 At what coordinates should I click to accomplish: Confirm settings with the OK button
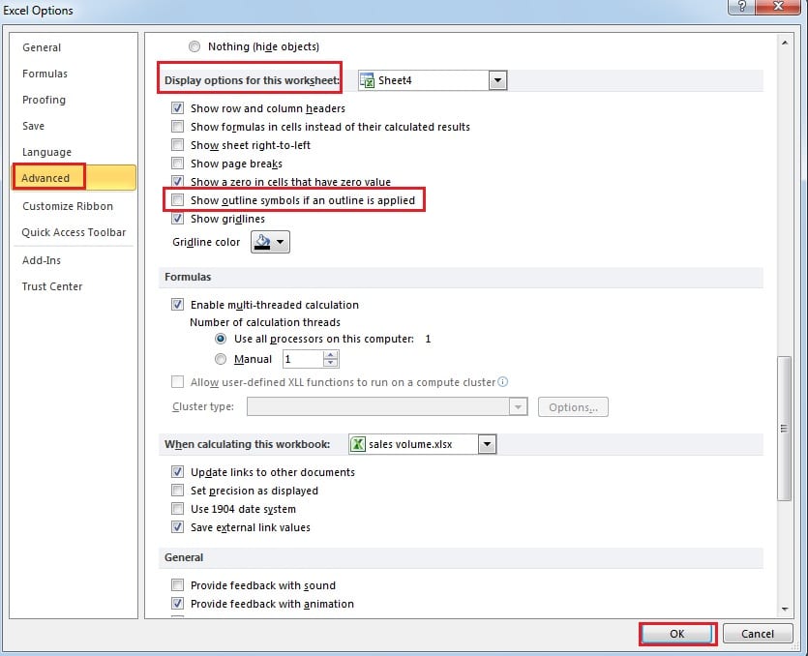[x=677, y=634]
